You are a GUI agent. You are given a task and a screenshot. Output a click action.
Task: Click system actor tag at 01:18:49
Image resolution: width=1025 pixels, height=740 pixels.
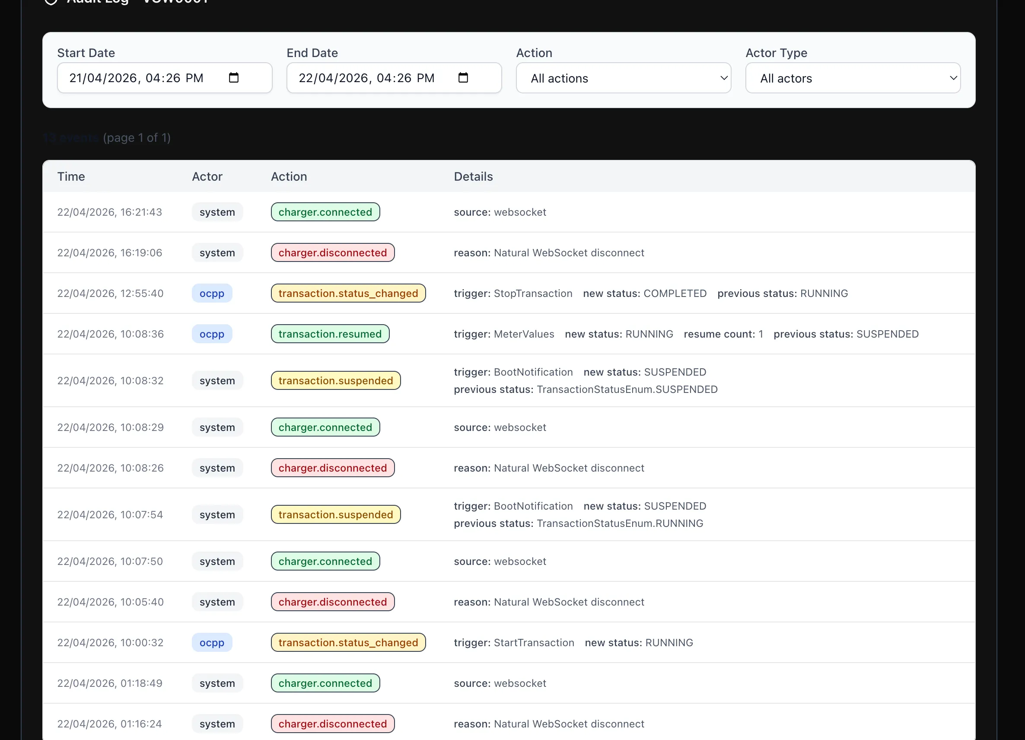[x=217, y=683]
